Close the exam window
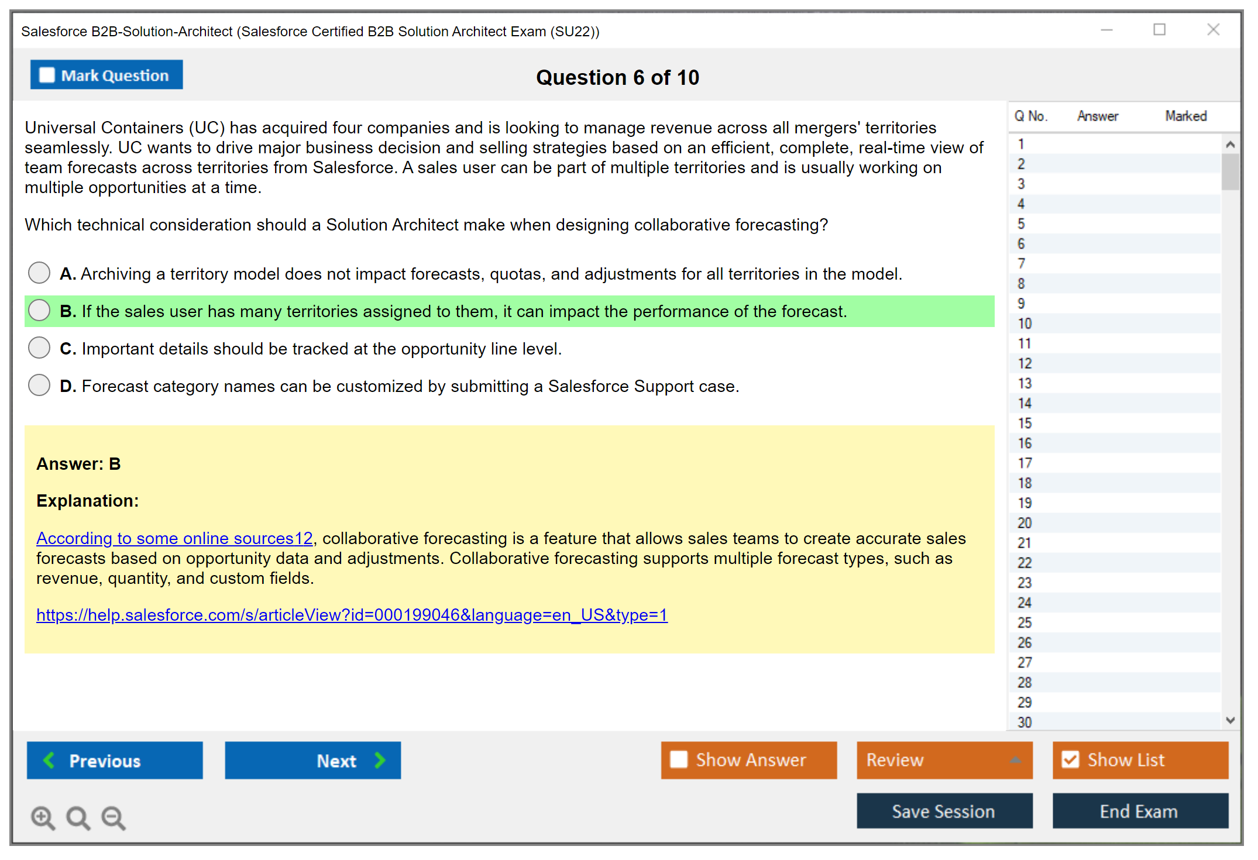1258x860 pixels. click(1213, 30)
